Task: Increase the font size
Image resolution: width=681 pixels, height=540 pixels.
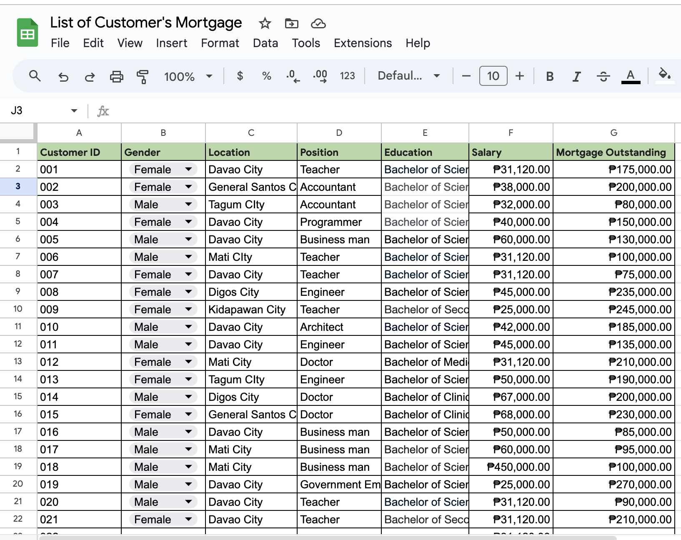Action: 519,76
